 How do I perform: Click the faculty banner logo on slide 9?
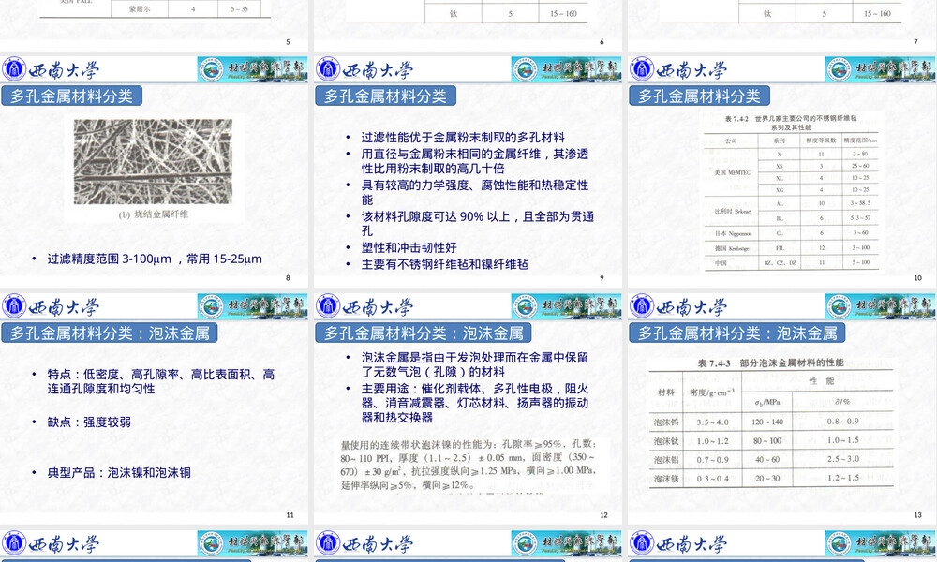tap(566, 69)
